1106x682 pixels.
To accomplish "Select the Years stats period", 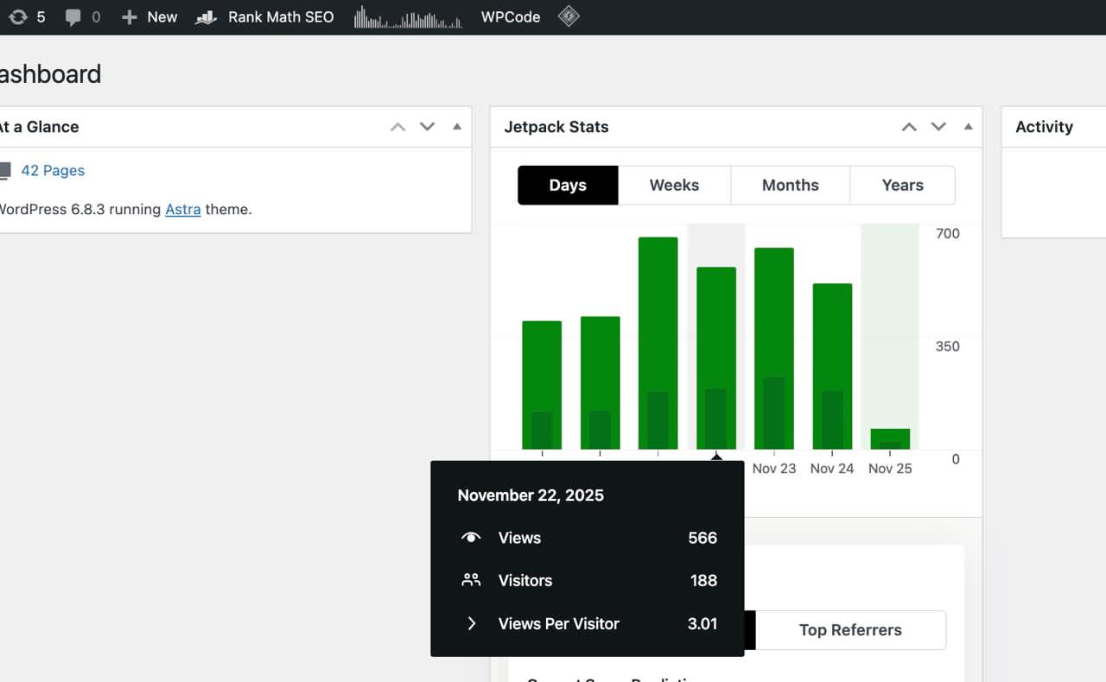I will (x=902, y=186).
